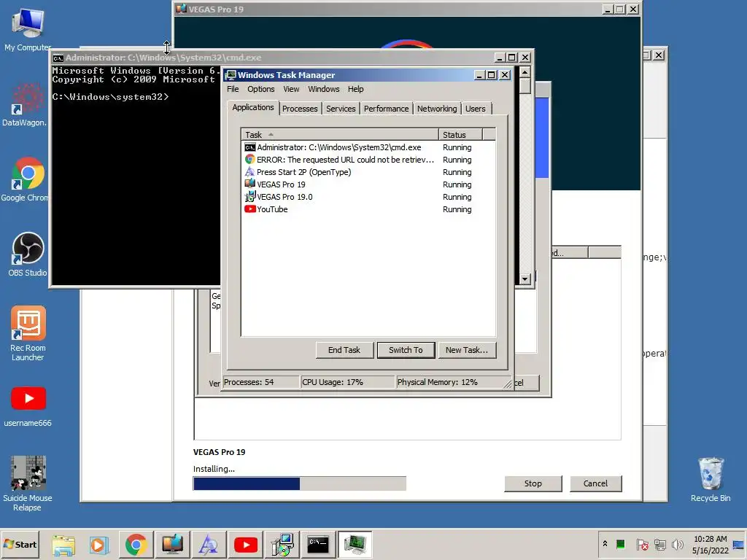The image size is (747, 560).
Task: Open Windows Media Player taskbar icon
Action: (99, 545)
